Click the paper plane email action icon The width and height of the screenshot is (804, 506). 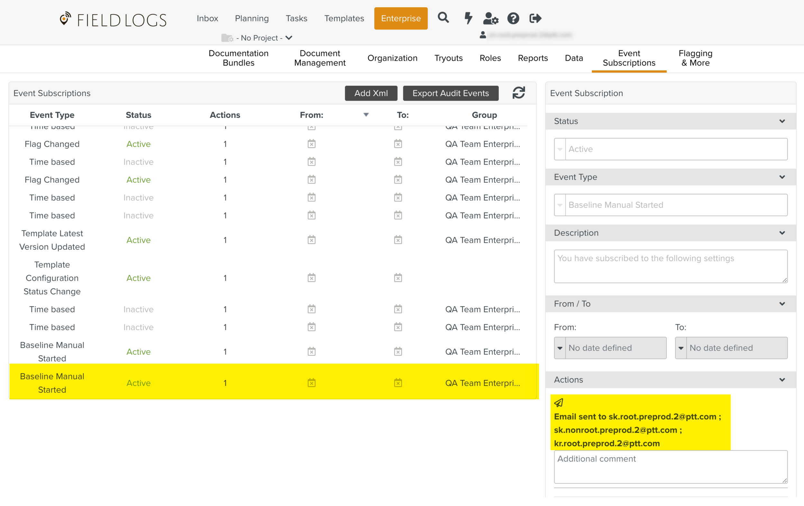point(559,403)
